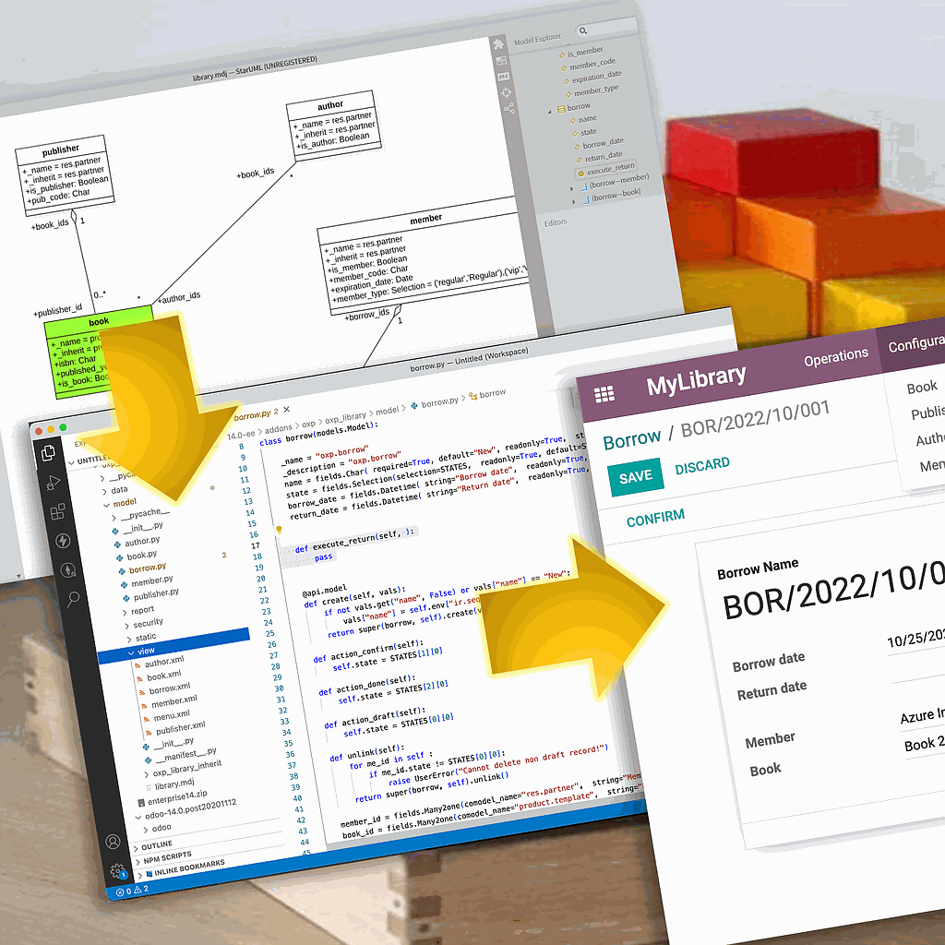Click the SAVE button
945x945 pixels.
pyautogui.click(x=635, y=477)
